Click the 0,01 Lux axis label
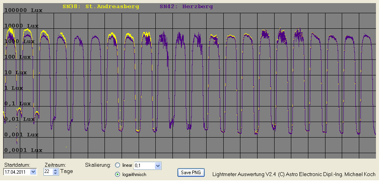Viewport: 381px width, 185px height. click(x=20, y=119)
